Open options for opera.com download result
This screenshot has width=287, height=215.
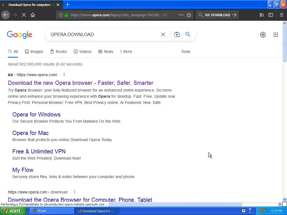(x=75, y=192)
